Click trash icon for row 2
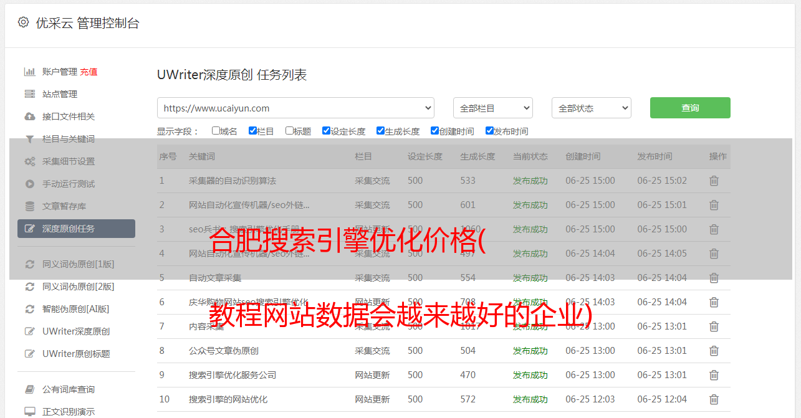The image size is (801, 418). [x=714, y=205]
